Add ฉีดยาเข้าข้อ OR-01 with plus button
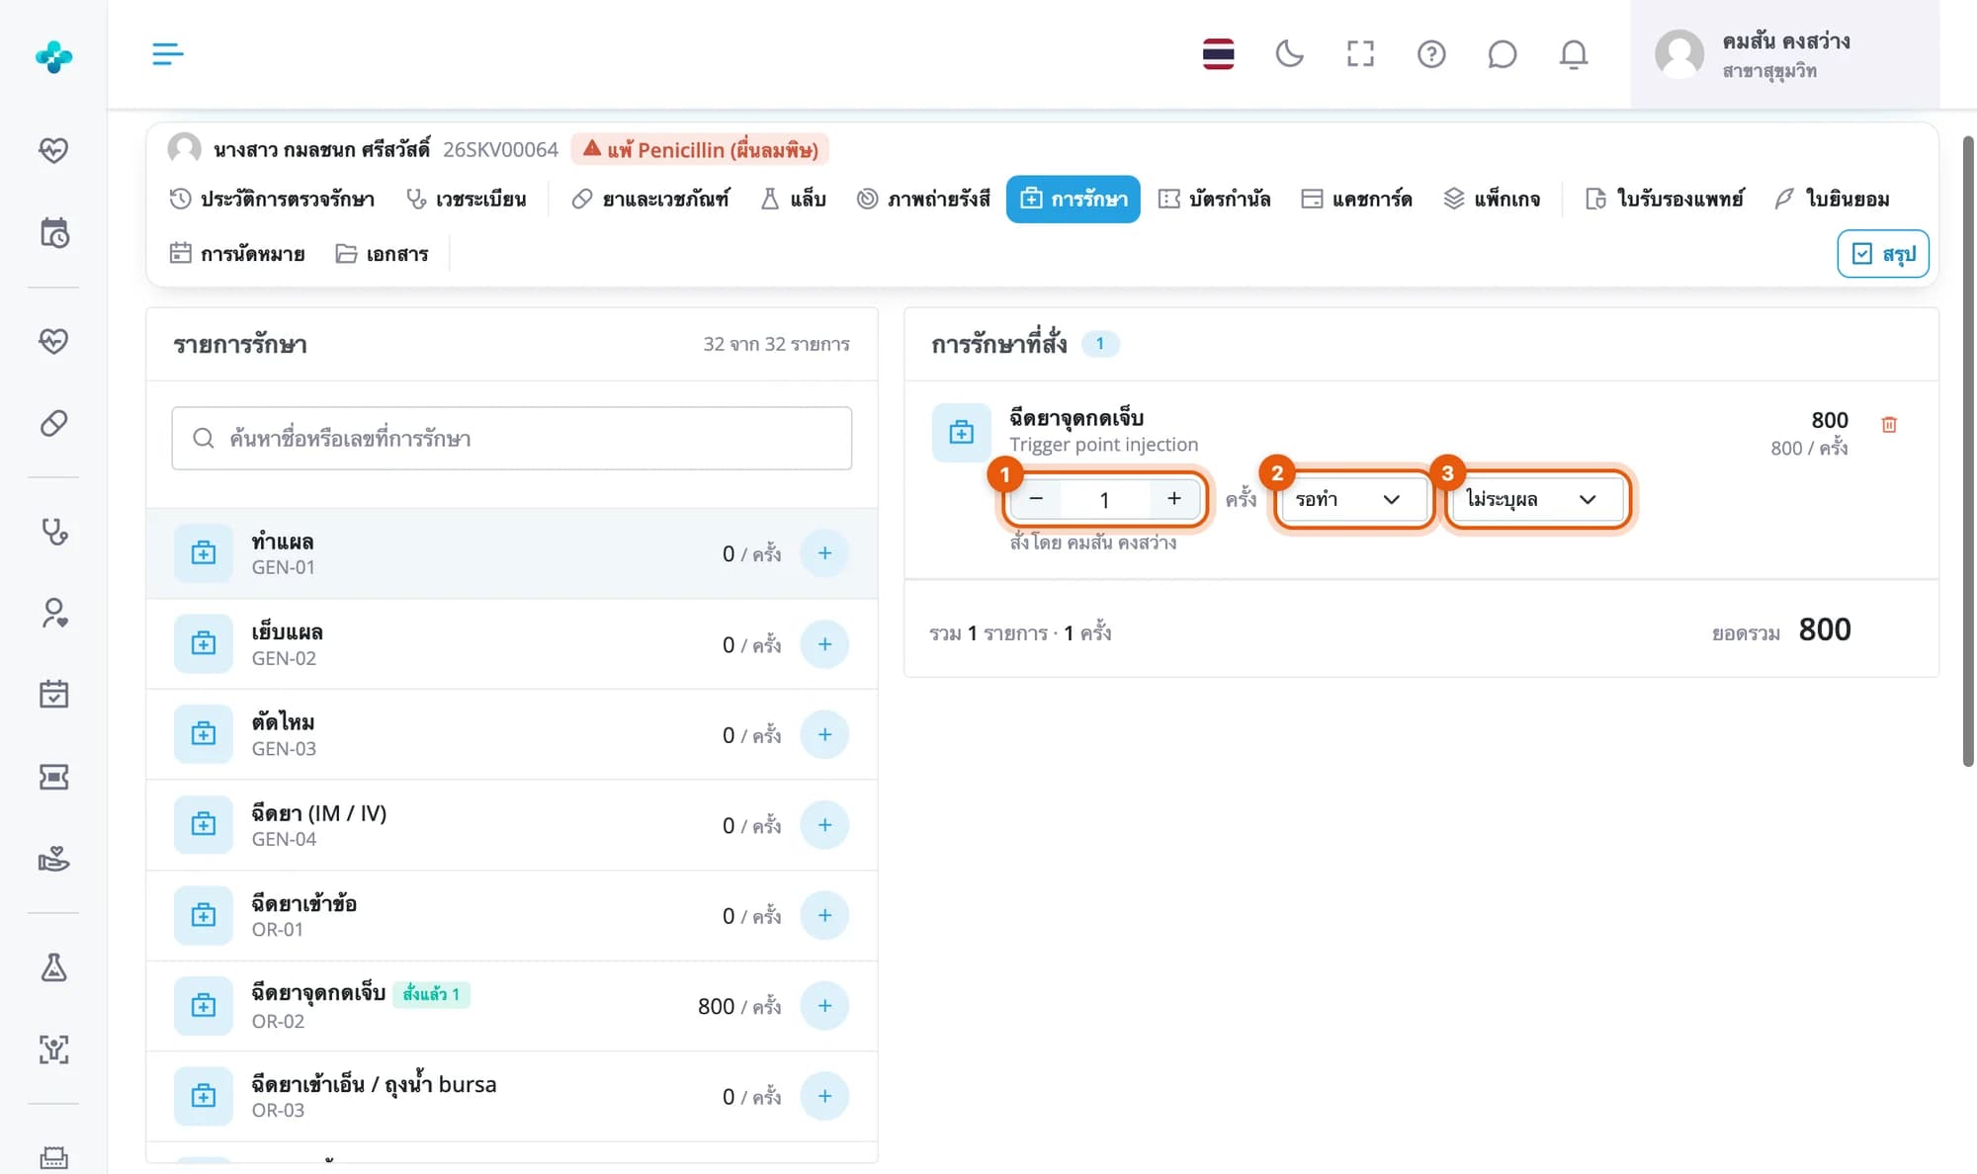 (824, 915)
